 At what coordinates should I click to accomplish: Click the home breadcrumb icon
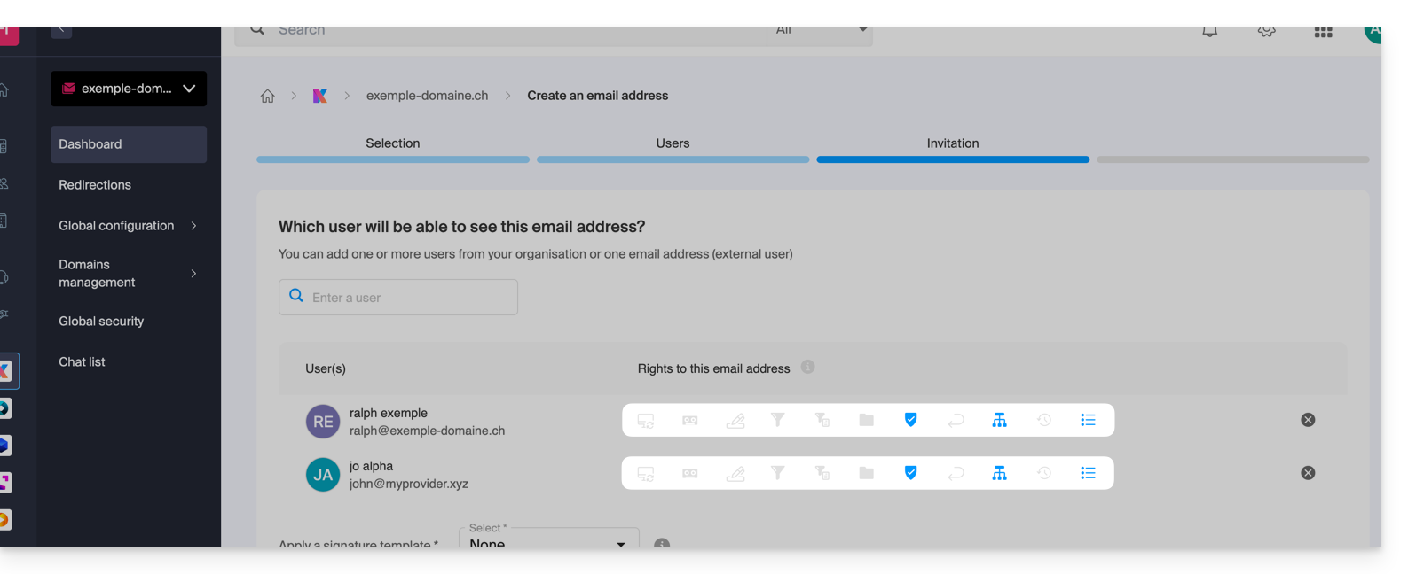tap(267, 96)
